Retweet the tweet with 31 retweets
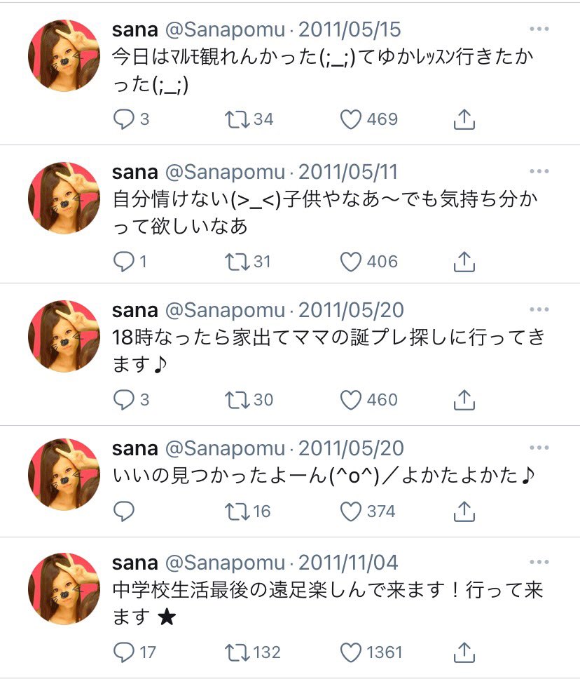This screenshot has height=684, width=580. tap(236, 262)
